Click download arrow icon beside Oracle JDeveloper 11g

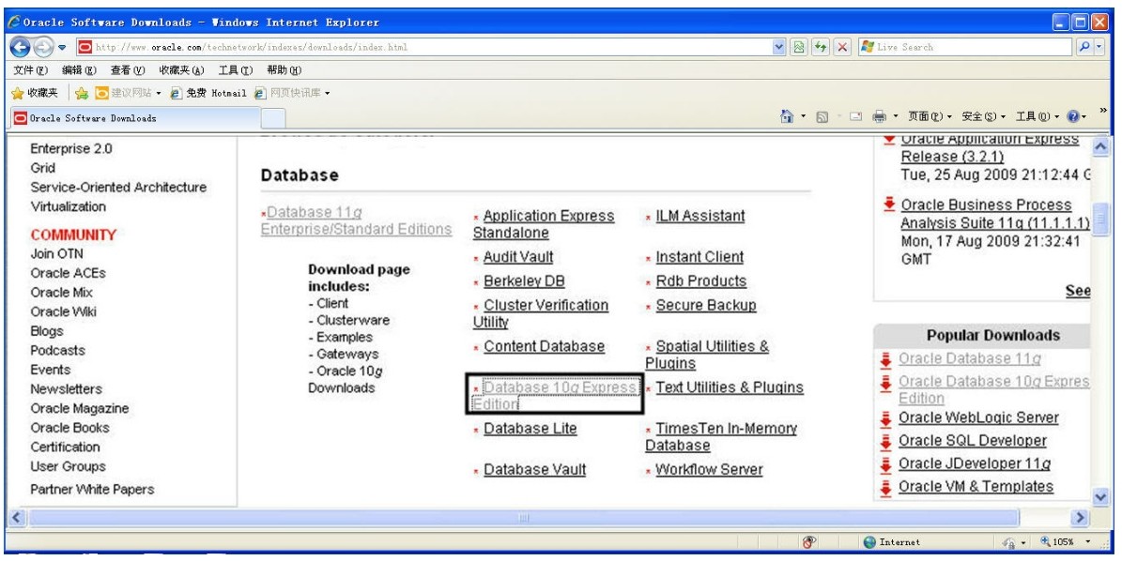886,464
